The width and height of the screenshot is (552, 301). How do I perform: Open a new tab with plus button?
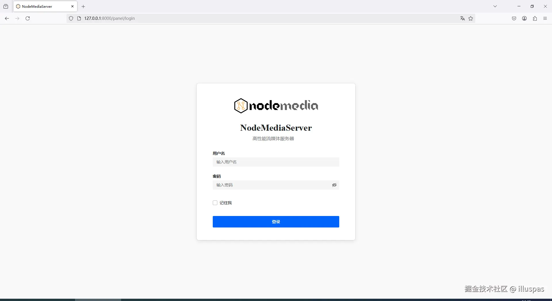click(x=83, y=6)
